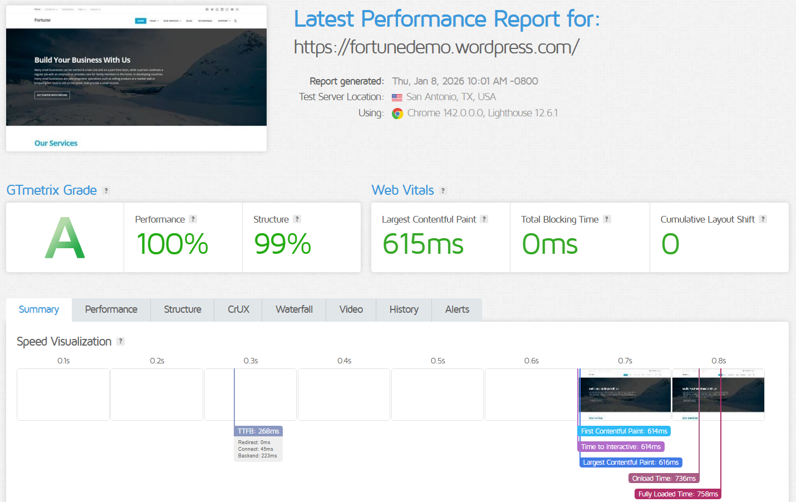This screenshot has width=796, height=502.
Task: Click the 0.8s filmstrip frame
Action: point(718,395)
